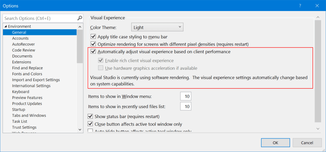Click the search magnifier icon

[x=80, y=18]
